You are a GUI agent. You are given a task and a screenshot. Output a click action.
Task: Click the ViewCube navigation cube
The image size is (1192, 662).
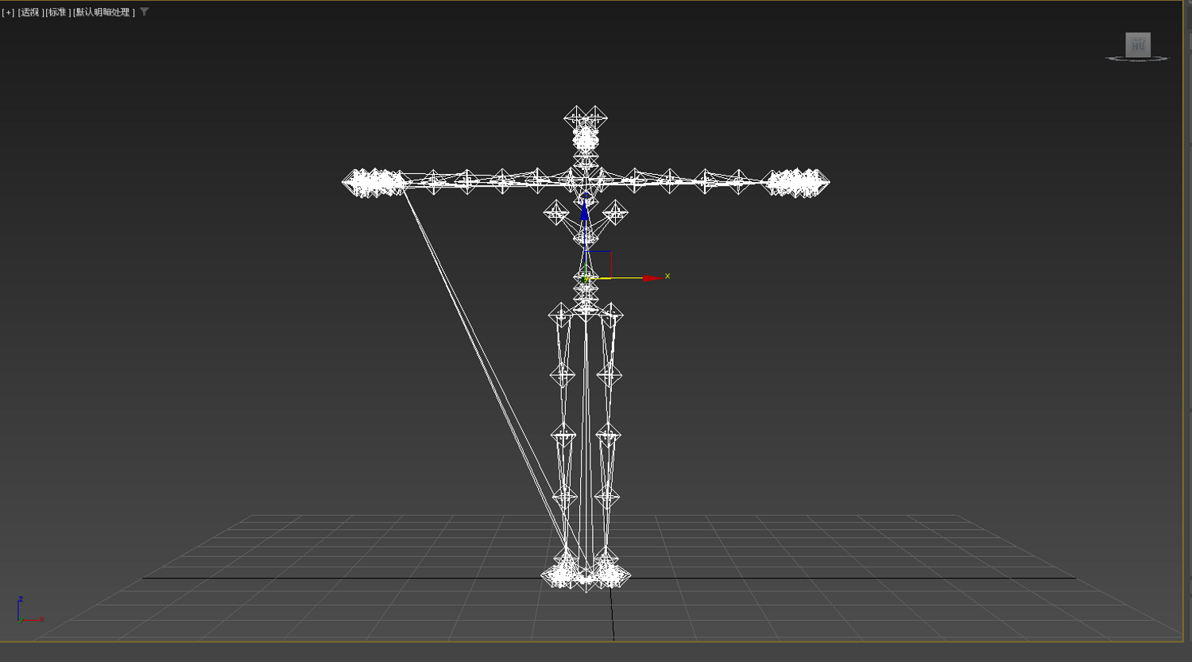coord(1138,44)
